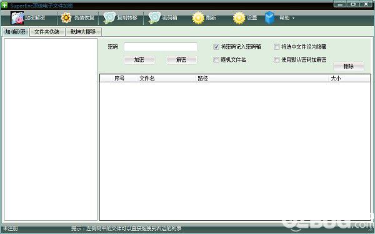Expand the 帮助 dropdown arrow

[x=294, y=18]
